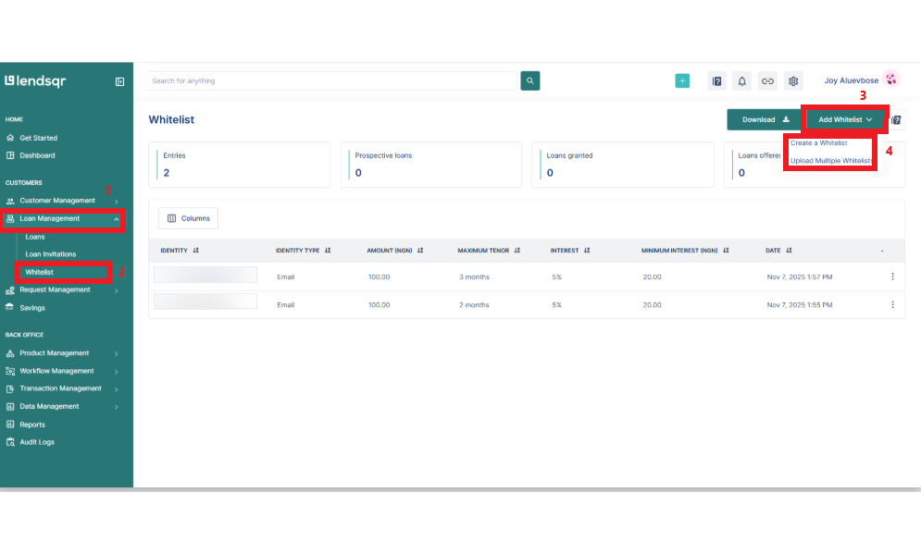Click the green search magnifier button
This screenshot has height=554, width=921.
click(529, 81)
